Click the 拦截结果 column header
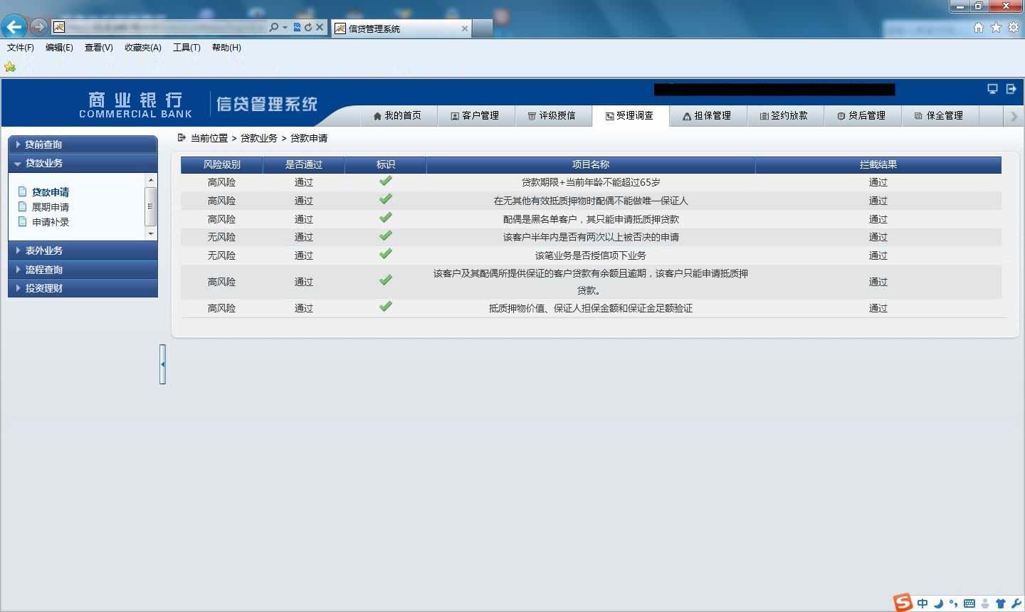This screenshot has width=1025, height=612. 878,164
